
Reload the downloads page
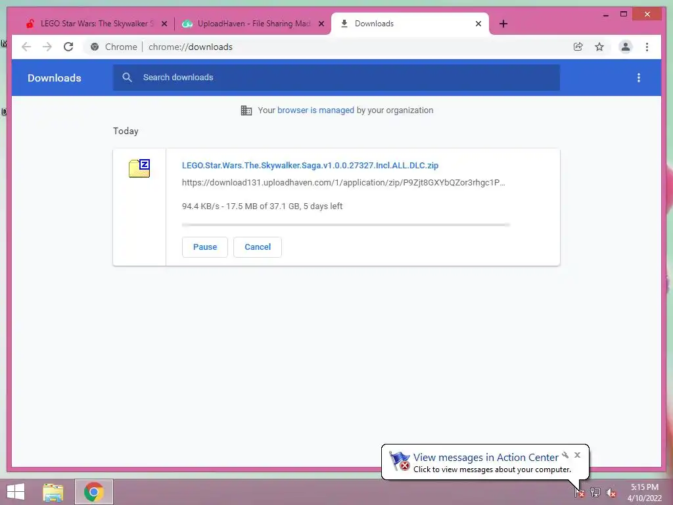point(68,47)
